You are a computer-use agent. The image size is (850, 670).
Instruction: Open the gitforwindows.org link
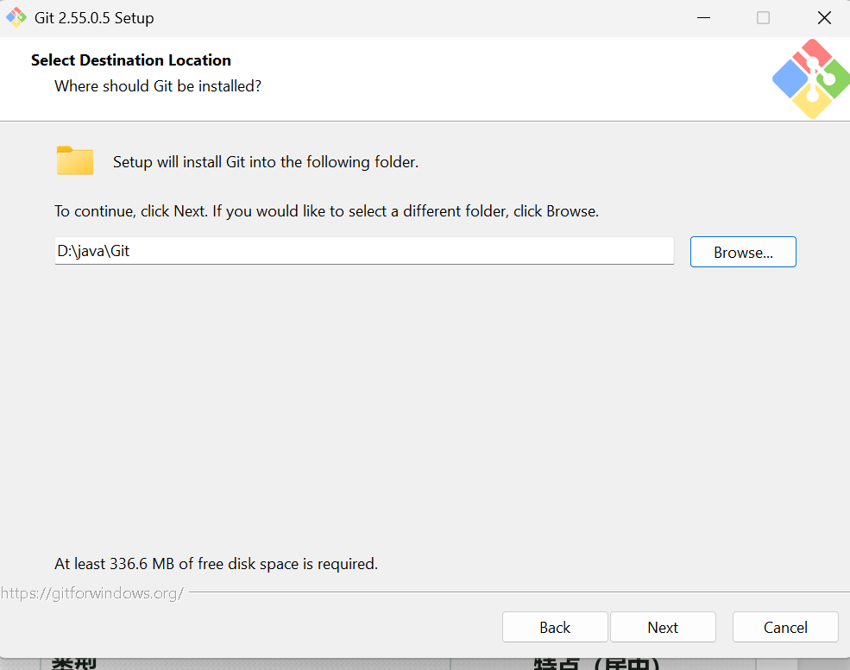point(92,593)
